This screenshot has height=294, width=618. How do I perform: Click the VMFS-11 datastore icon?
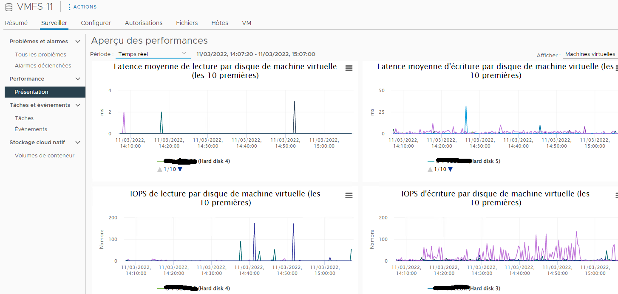point(7,6)
